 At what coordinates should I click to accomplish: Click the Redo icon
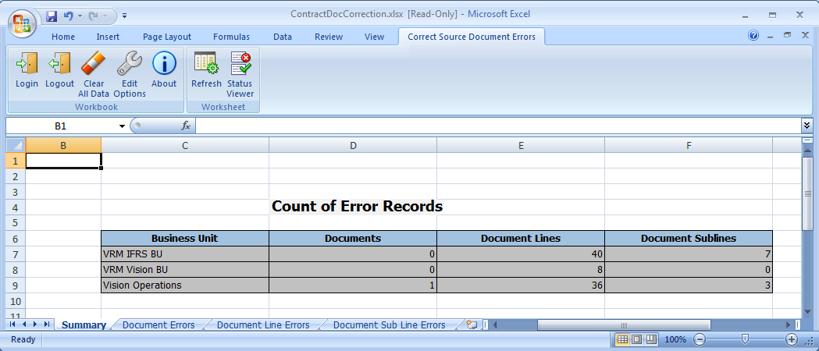(x=94, y=16)
